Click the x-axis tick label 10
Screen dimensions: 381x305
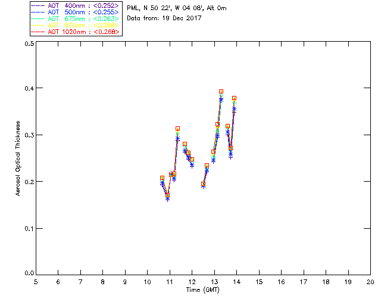point(147,282)
